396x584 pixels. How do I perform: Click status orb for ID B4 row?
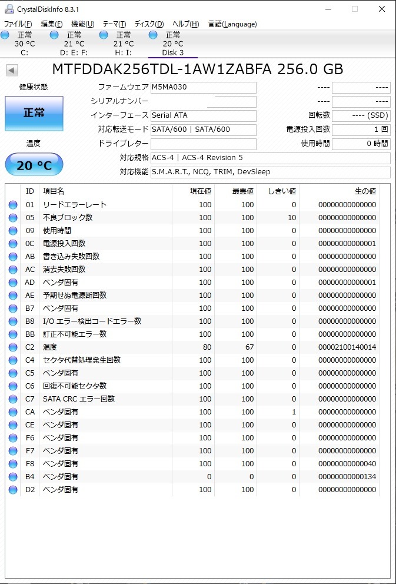13,477
